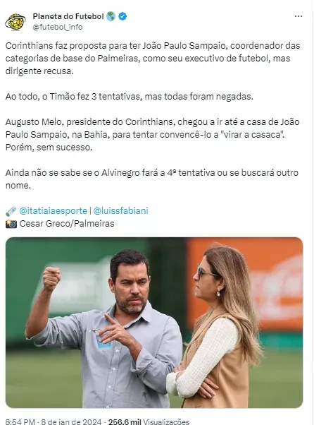314x425 pixels.
Task: Click the paragraph mentioning Augusto Melo
Action: click(152, 135)
